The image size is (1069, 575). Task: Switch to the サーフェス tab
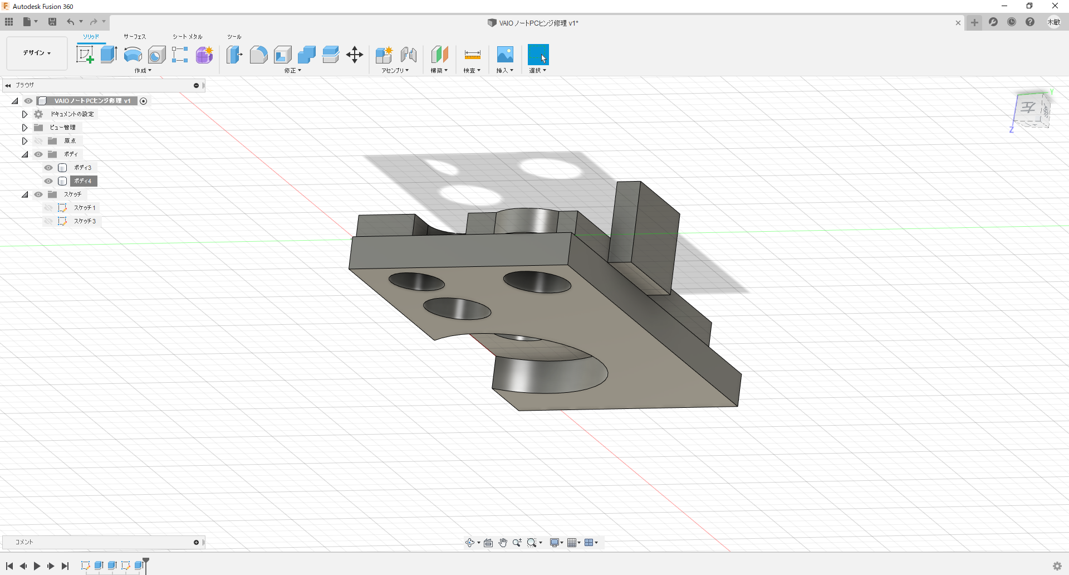point(135,37)
